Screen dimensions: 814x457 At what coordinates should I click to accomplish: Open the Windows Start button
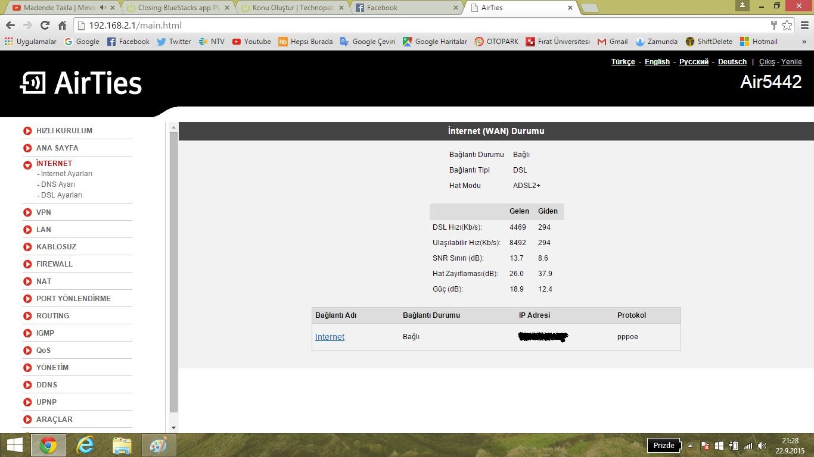click(x=14, y=445)
